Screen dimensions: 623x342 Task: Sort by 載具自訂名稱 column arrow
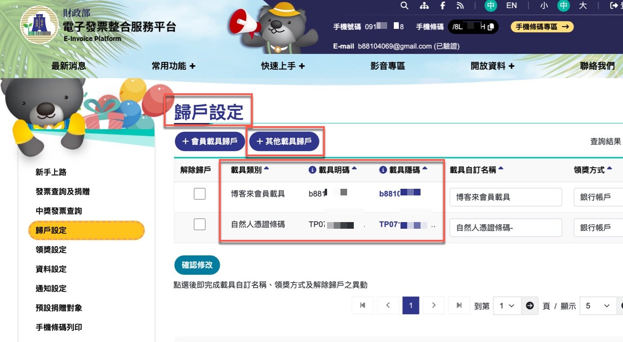(501, 169)
